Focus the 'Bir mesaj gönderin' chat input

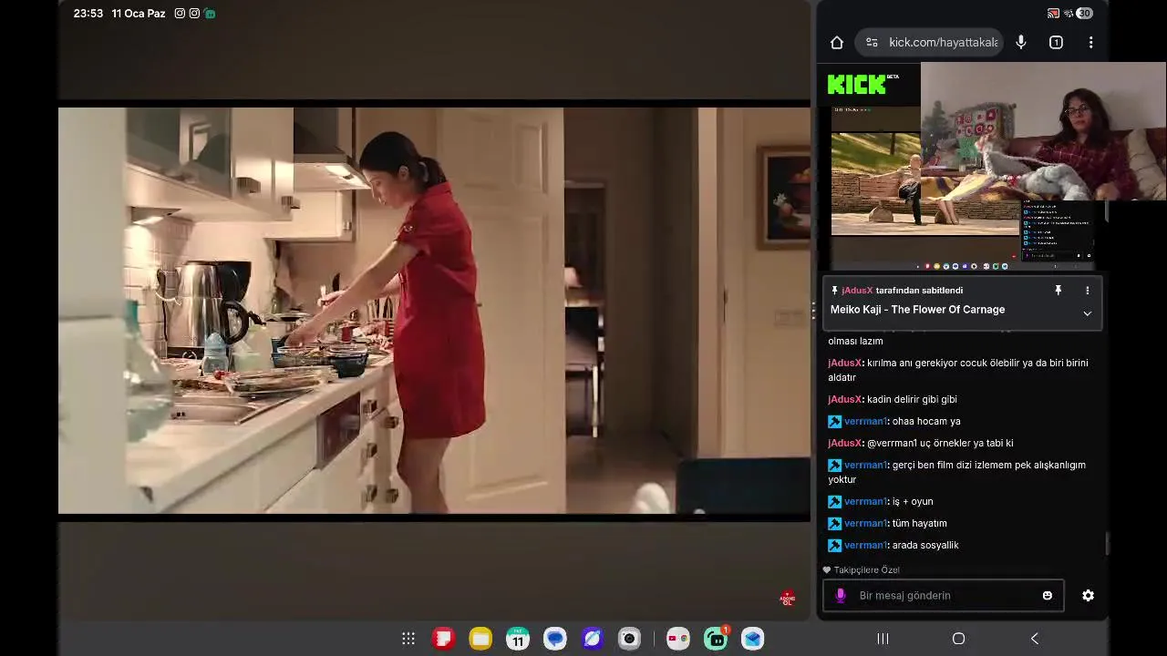(x=943, y=596)
